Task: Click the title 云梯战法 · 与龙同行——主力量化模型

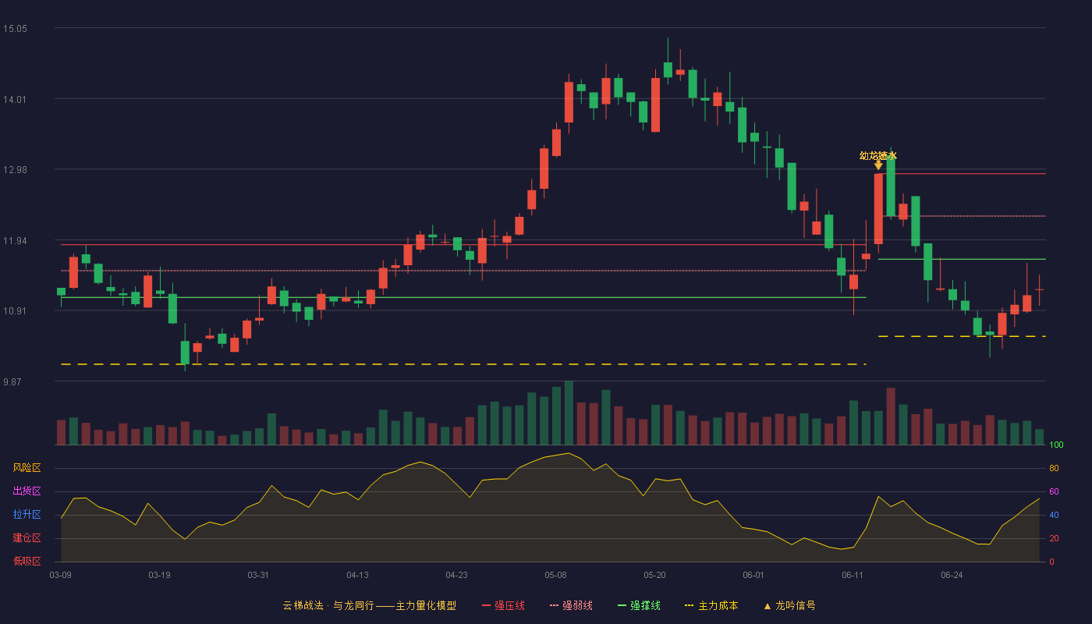Action: click(370, 605)
